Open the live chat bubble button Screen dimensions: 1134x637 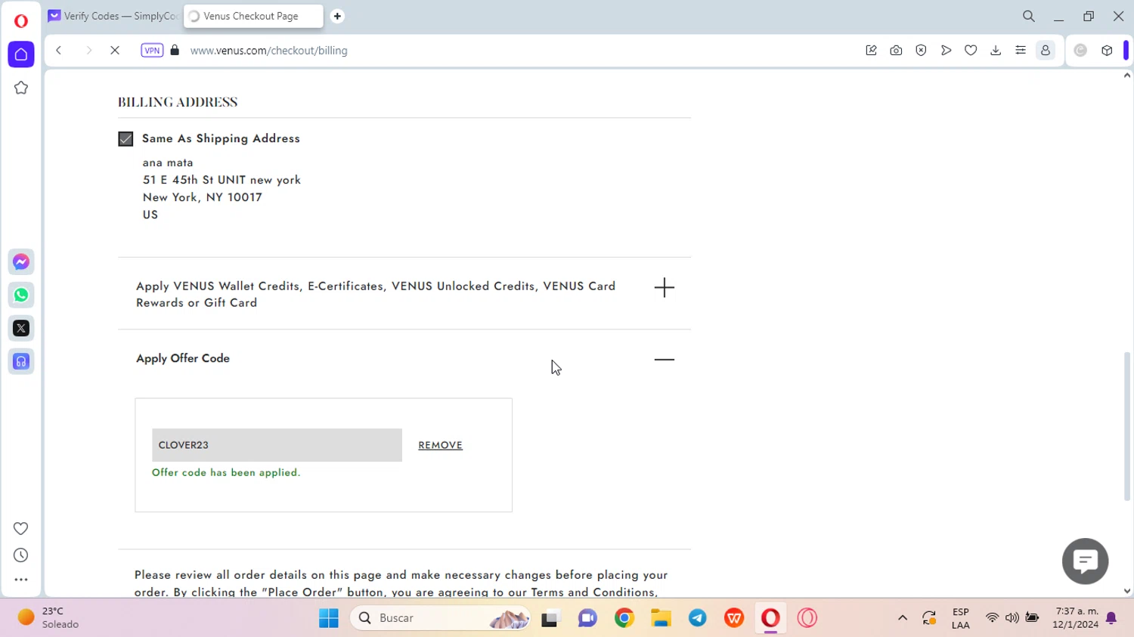point(1085,561)
